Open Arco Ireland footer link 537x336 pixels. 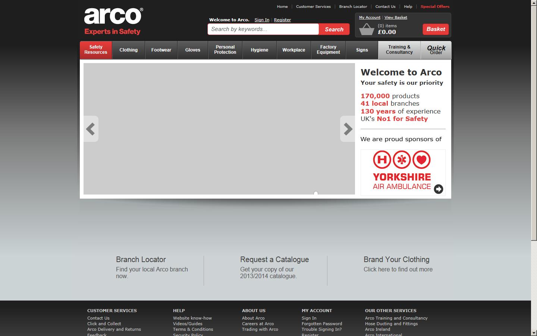pyautogui.click(x=377, y=329)
